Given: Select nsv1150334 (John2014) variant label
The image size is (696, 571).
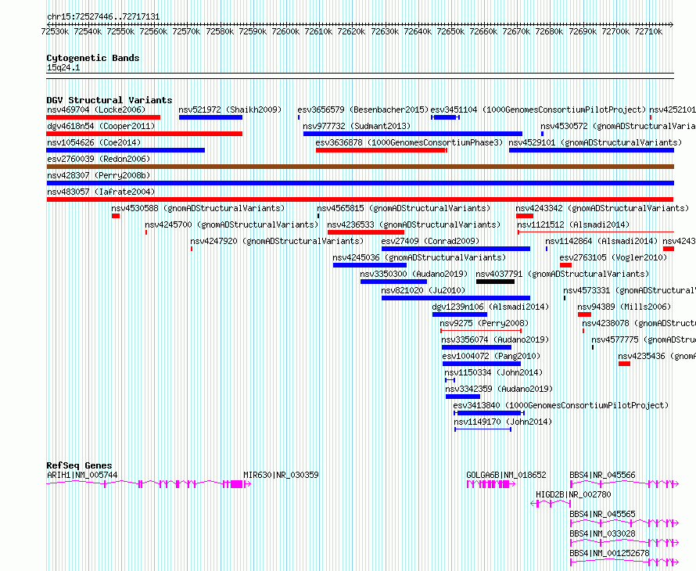Looking at the screenshot, I should (x=493, y=372).
